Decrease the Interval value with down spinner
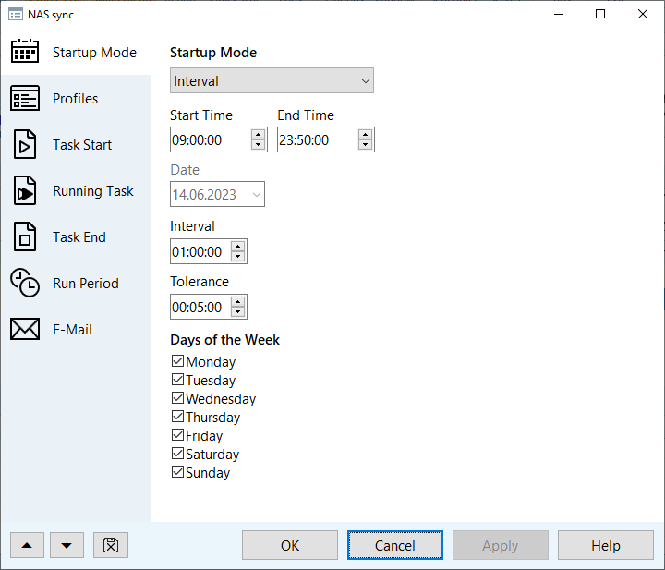The height and width of the screenshot is (570, 665). [x=238, y=257]
